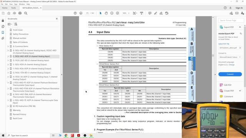Open the Window menu
The image size is (246, 138).
(x=22, y=4)
